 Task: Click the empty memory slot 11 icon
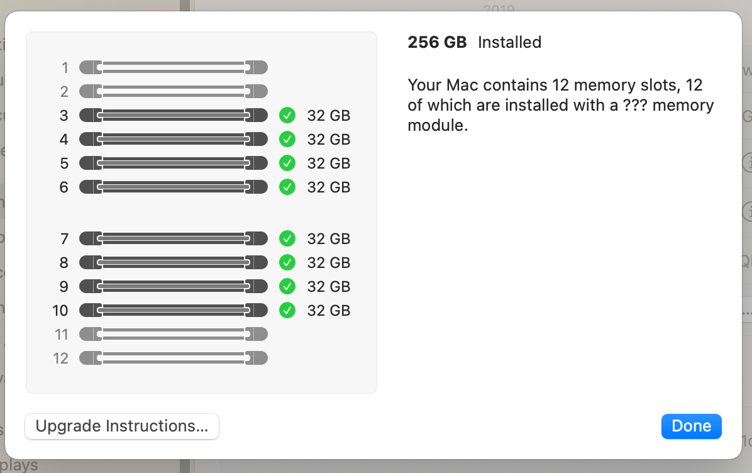pyautogui.click(x=174, y=334)
